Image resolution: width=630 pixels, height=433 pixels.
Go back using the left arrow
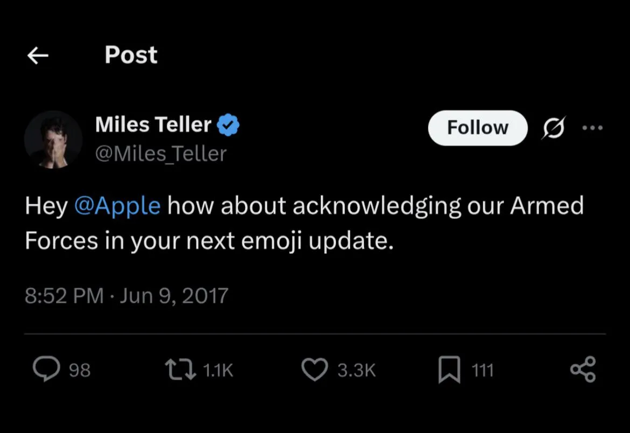[38, 55]
